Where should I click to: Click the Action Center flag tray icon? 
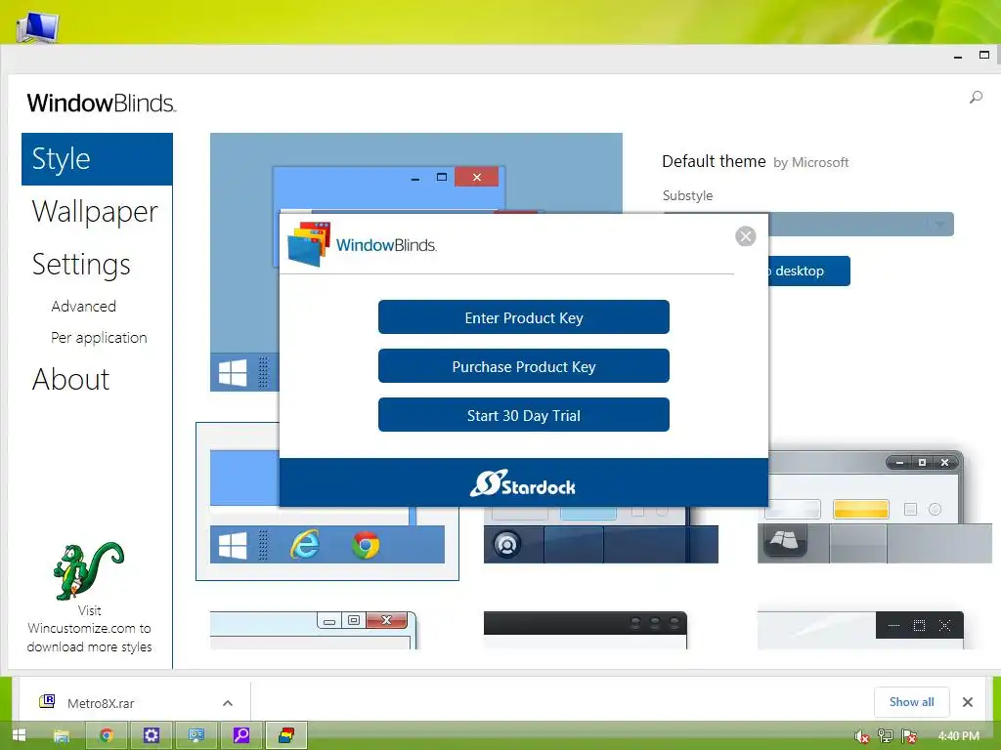pyautogui.click(x=909, y=736)
